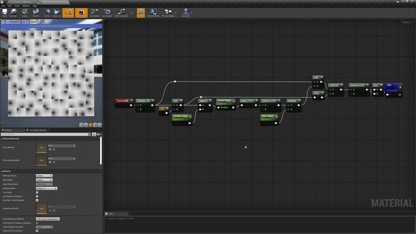Image resolution: width=416 pixels, height=234 pixels.
Task: Toggle Cast Dynamic Shadow as Masked checkbox
Action: click(x=37, y=223)
